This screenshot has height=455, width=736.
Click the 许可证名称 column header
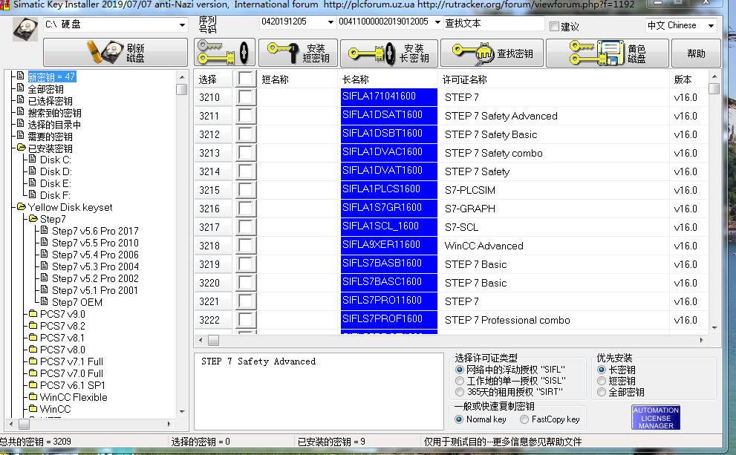[464, 79]
